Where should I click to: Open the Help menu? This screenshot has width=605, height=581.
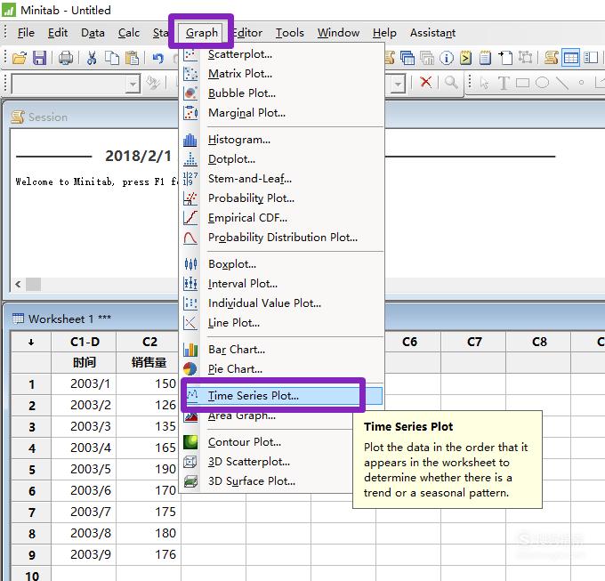(384, 33)
